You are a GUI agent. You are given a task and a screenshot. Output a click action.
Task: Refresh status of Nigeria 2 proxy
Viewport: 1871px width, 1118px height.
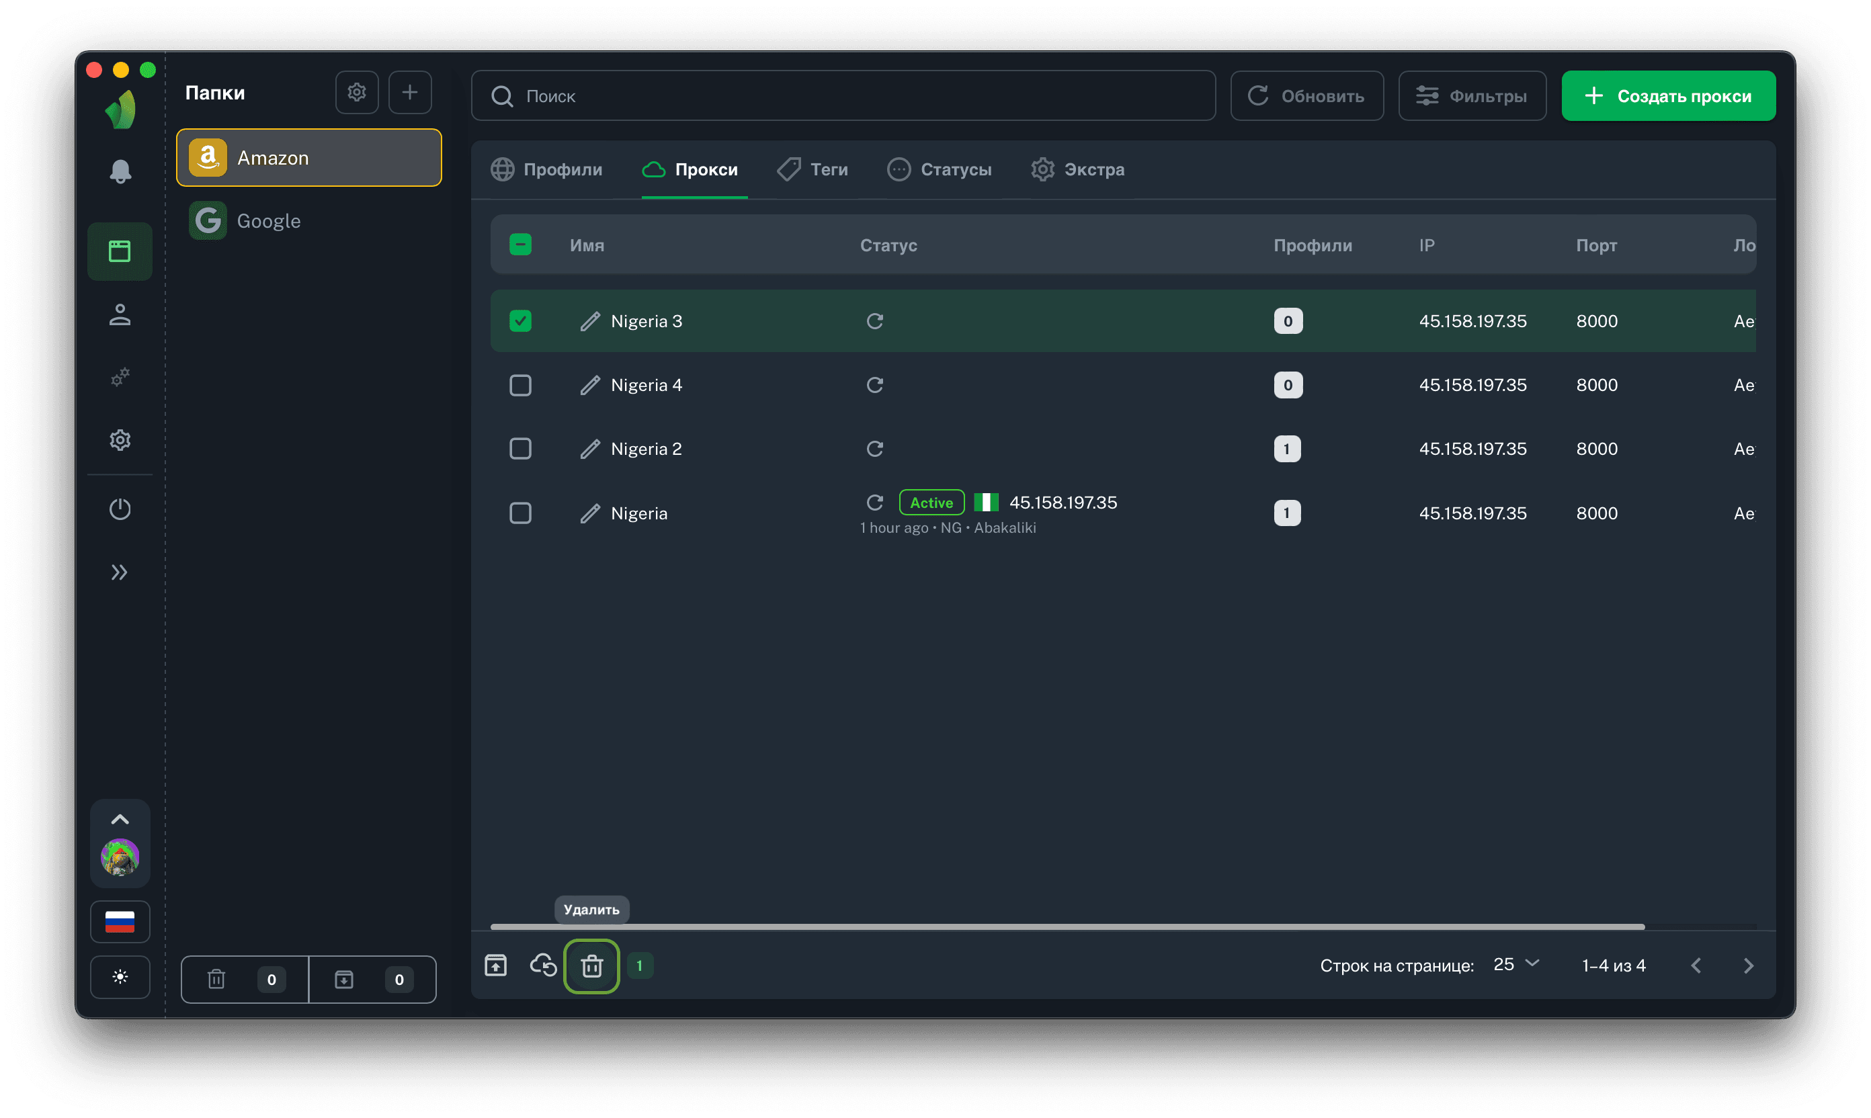click(x=874, y=449)
